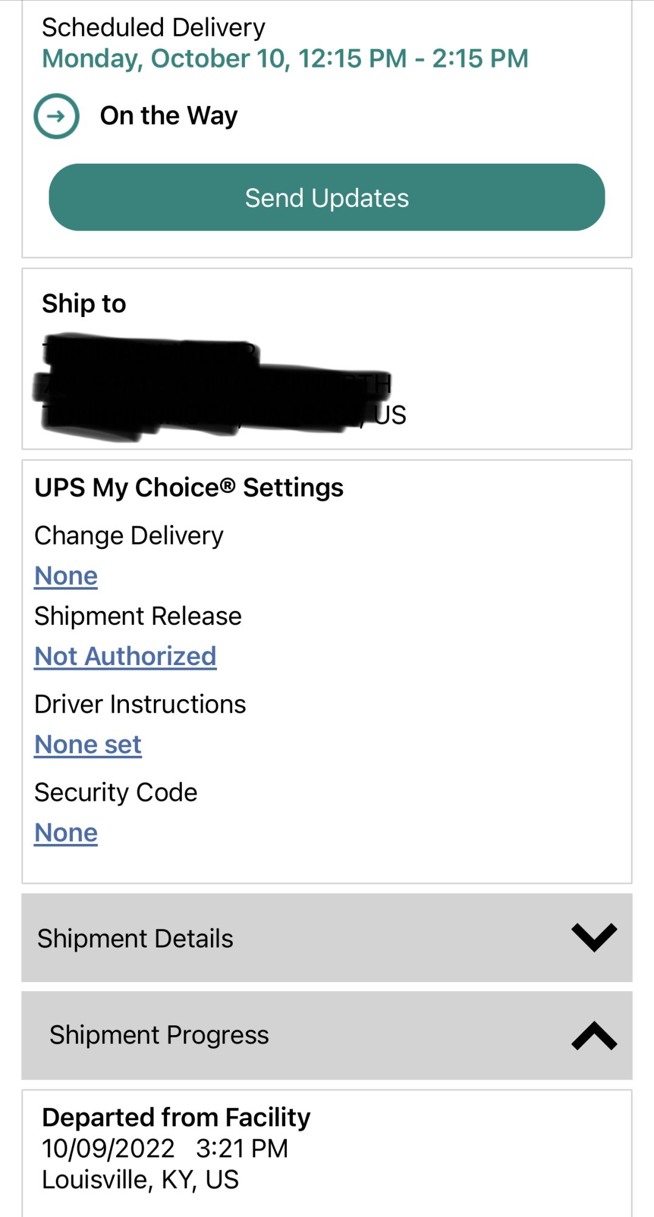Viewport: 654px width, 1217px height.
Task: Tap the Shipment Details section title
Action: click(x=136, y=938)
